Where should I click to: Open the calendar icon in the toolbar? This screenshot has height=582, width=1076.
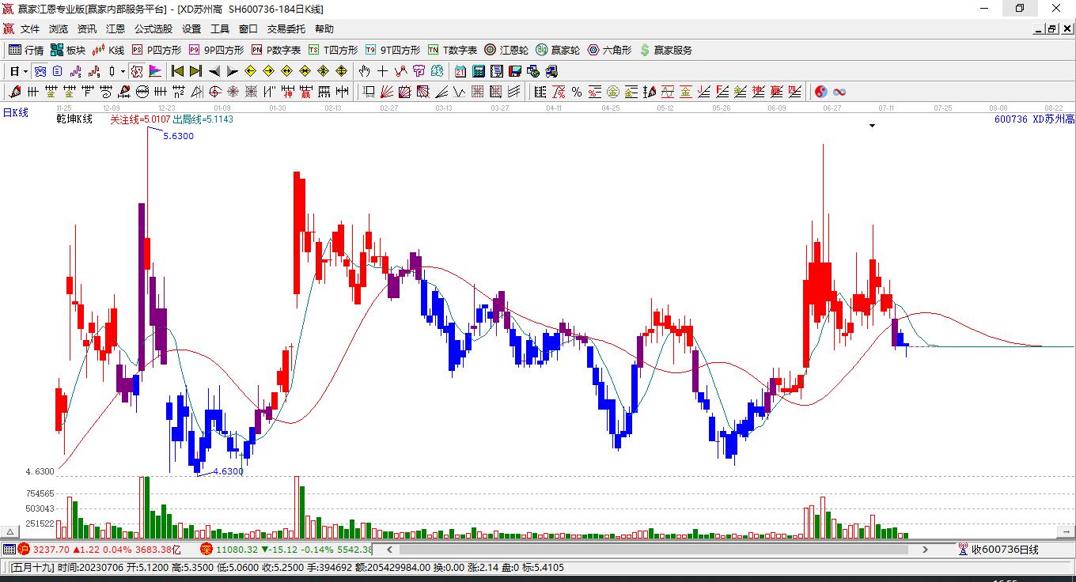tap(460, 71)
